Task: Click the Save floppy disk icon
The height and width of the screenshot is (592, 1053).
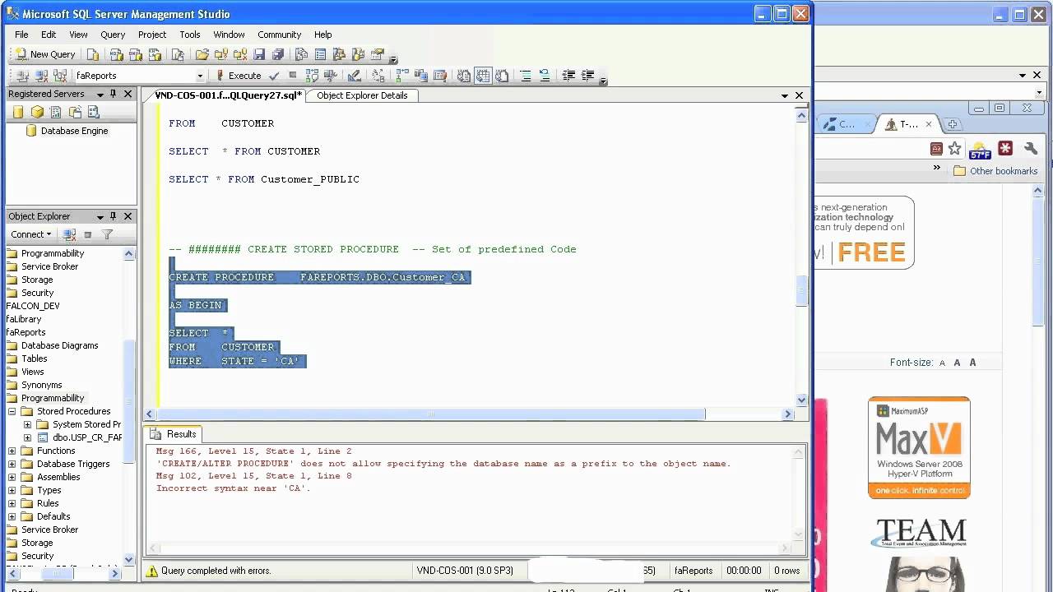Action: tap(259, 54)
